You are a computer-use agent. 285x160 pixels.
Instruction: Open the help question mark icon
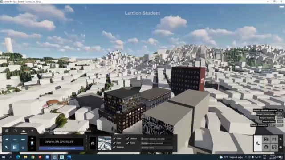[281, 147]
